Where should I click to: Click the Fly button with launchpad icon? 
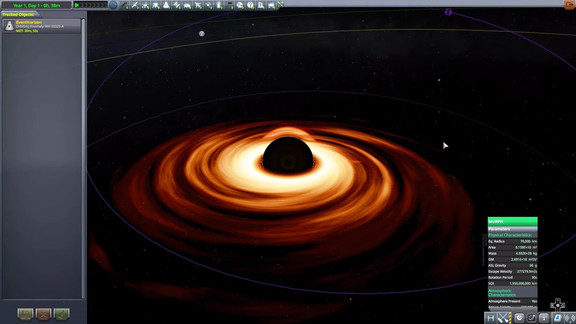tap(25, 314)
